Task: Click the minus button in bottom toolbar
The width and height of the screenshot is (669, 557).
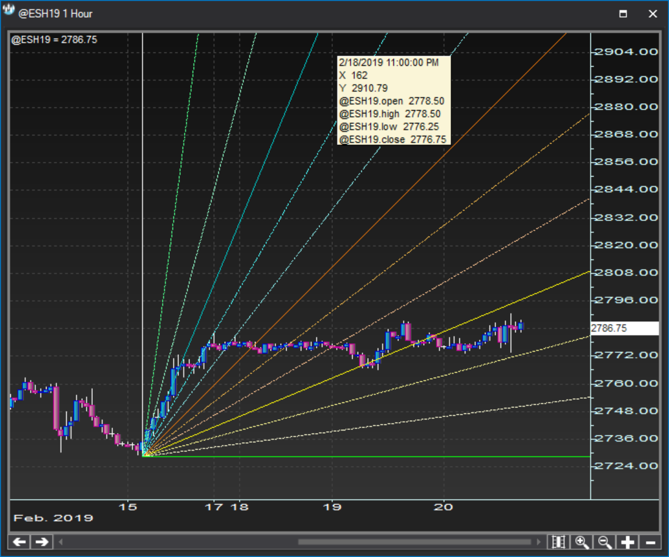Action: [x=651, y=542]
